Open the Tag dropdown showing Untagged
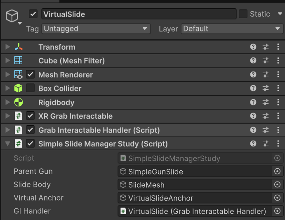 tap(96, 29)
